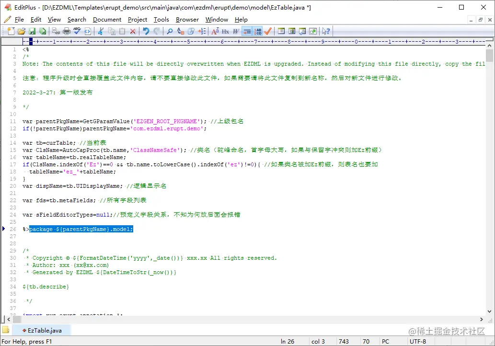Click the vertical scrollbar thumb
This screenshot has width=495, height=346.
tap(489, 56)
